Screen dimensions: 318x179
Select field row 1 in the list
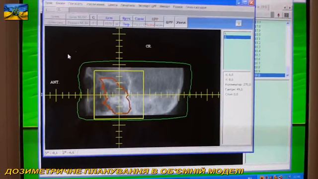pos(237,33)
